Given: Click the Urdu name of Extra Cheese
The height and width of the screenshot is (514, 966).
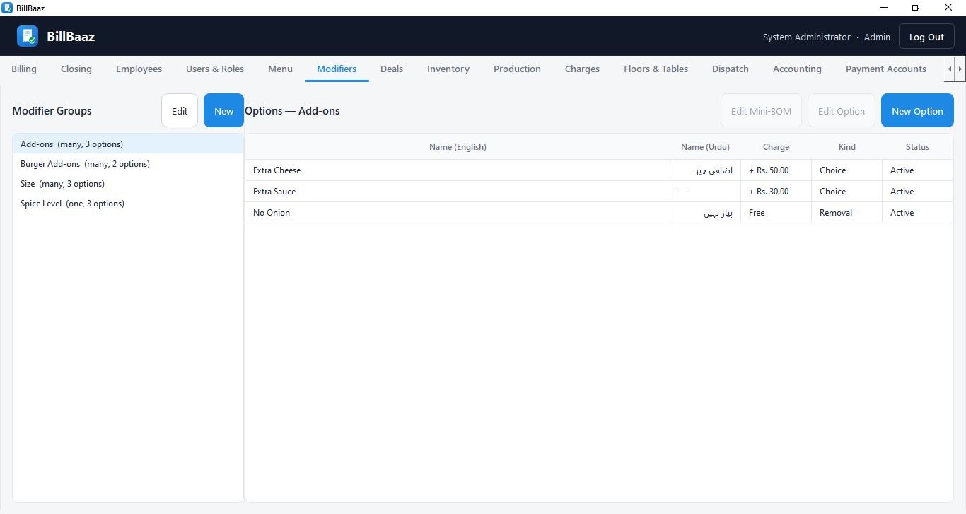Looking at the screenshot, I should point(705,170).
